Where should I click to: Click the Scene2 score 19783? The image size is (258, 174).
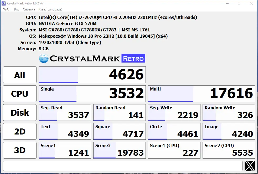click(120, 150)
